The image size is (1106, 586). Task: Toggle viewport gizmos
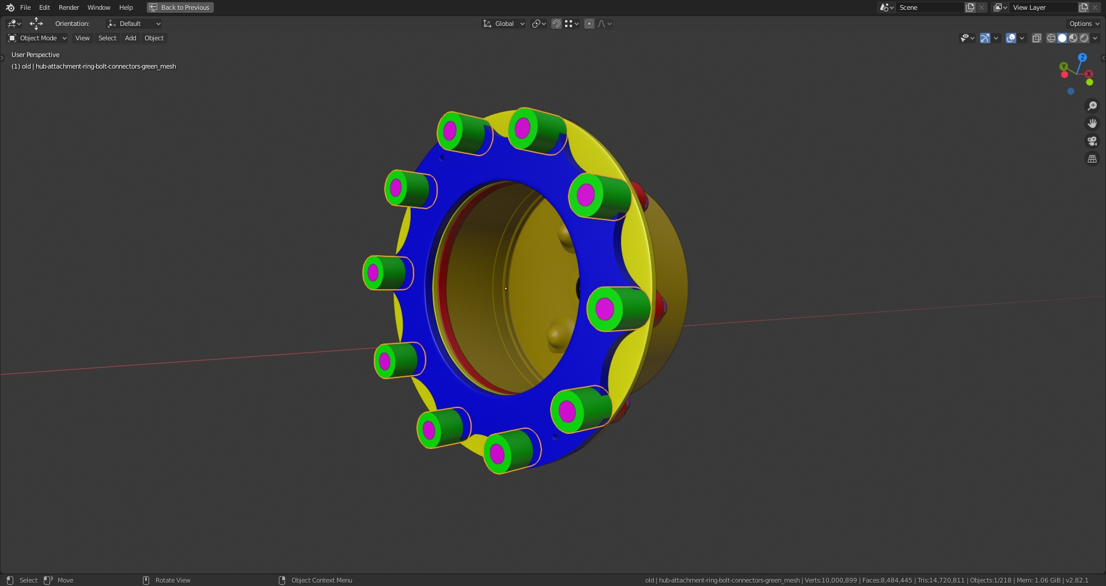985,38
